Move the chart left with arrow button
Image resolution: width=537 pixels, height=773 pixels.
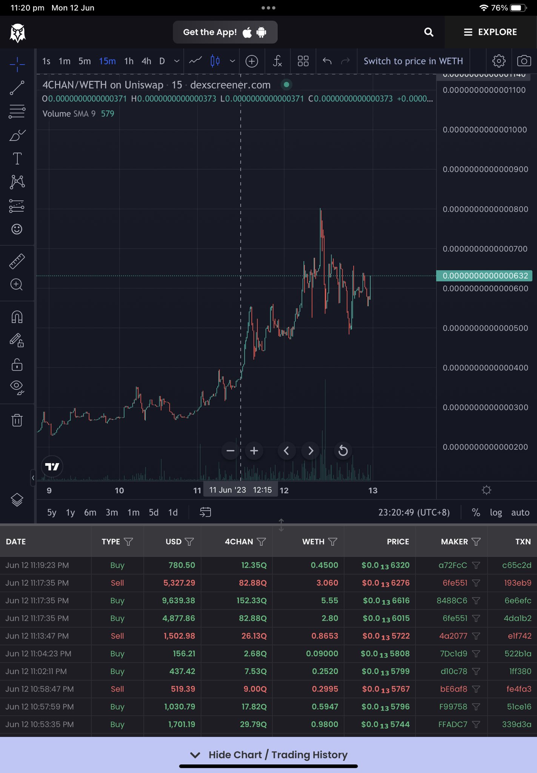(x=286, y=451)
